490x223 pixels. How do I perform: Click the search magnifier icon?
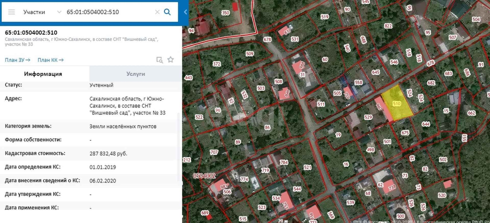[x=167, y=12]
